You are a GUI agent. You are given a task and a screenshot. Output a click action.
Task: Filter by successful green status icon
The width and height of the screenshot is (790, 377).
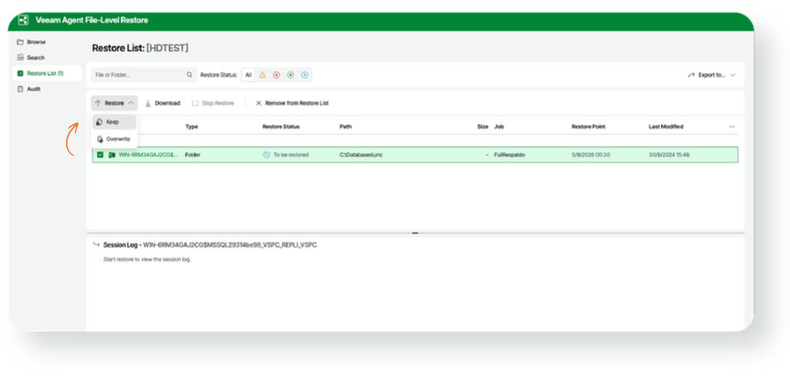coord(291,75)
